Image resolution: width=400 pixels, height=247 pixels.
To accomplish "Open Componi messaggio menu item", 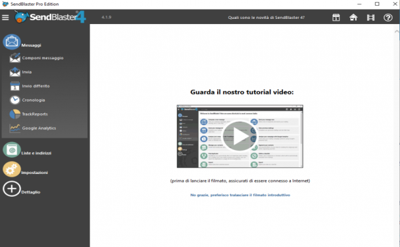I will click(x=42, y=58).
